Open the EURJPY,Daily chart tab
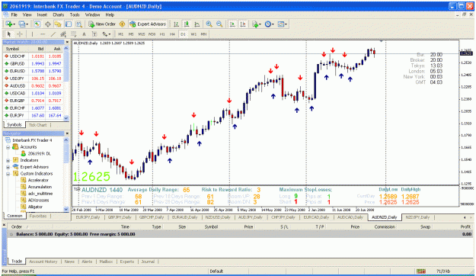This screenshot has width=476, height=276. point(88,217)
